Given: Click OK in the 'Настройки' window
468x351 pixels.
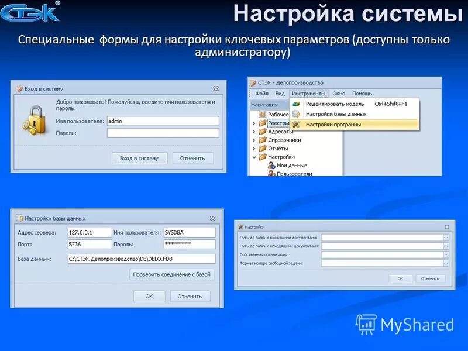Looking at the screenshot, I should pyautogui.click(x=400, y=278).
